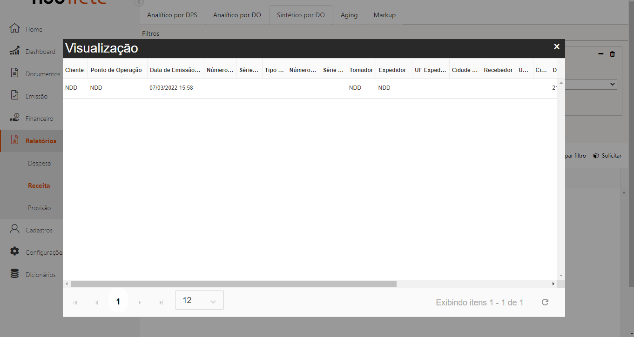Click the Tomador column header
This screenshot has width=634, height=337.
point(361,70)
